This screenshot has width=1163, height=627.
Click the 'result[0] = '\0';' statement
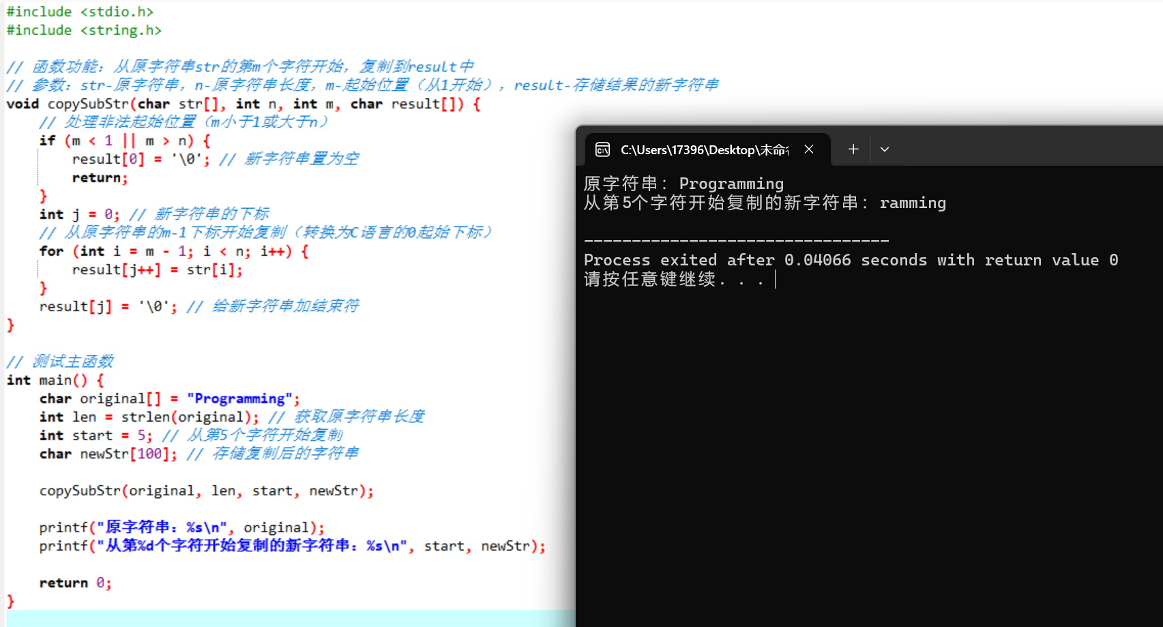point(141,159)
